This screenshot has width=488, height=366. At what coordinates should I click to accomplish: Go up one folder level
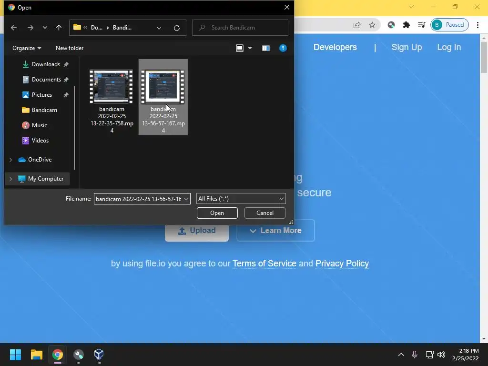pos(59,28)
